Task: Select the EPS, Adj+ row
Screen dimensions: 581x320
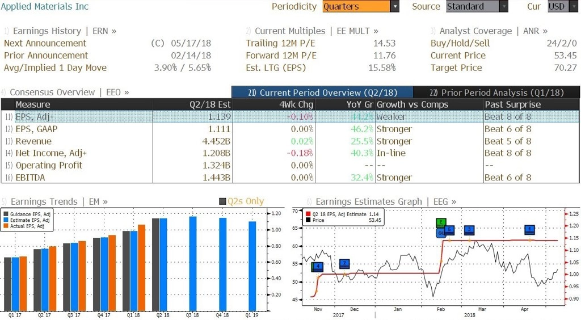Action: point(290,117)
